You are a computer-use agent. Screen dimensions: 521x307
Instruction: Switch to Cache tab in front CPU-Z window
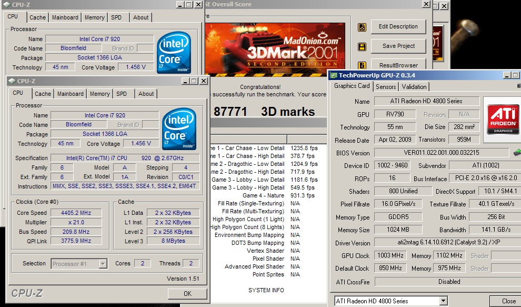[43, 94]
